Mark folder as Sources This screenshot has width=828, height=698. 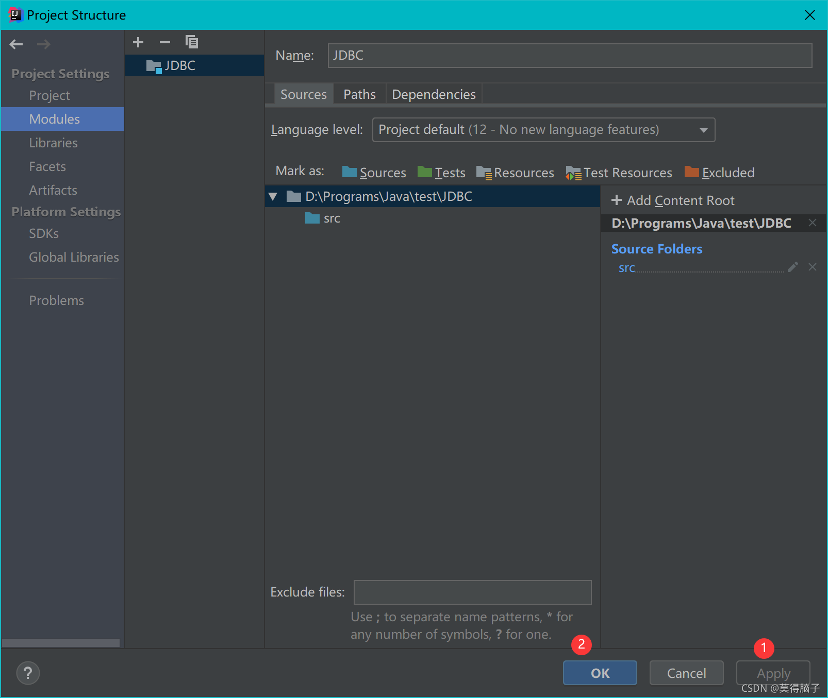[x=374, y=173]
